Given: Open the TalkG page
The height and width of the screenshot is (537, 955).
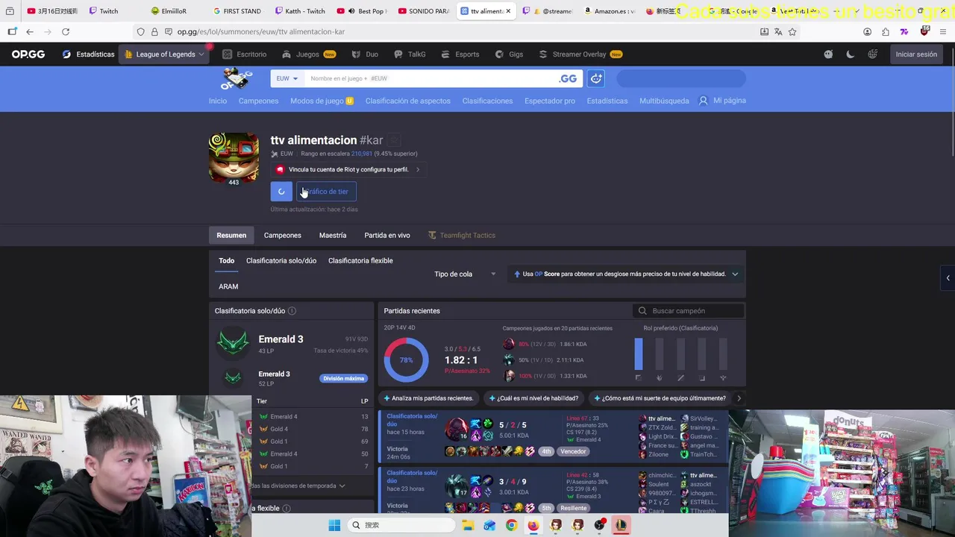Looking at the screenshot, I should pos(410,54).
